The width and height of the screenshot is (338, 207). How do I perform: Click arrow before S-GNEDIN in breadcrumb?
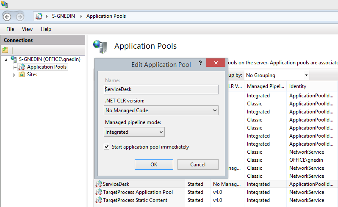click(47, 17)
